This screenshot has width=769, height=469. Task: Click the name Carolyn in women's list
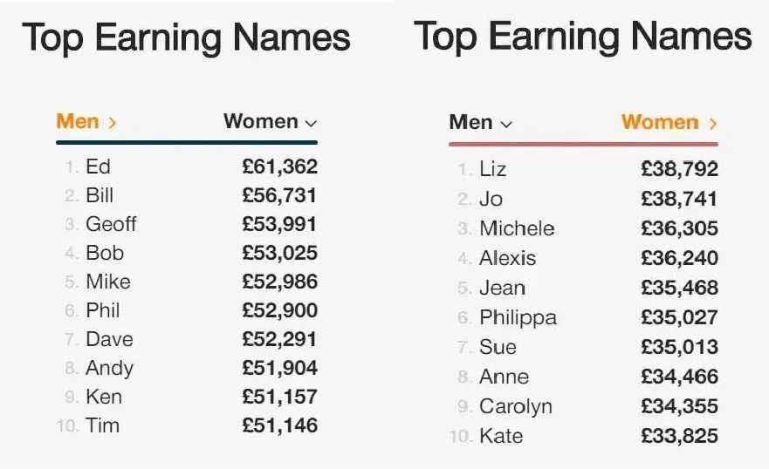[516, 406]
